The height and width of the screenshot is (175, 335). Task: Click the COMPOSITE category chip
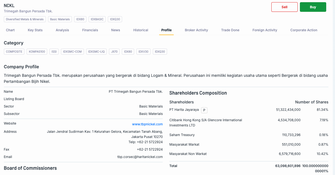[14, 52]
